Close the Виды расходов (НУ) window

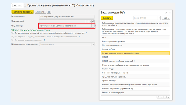click(170, 13)
